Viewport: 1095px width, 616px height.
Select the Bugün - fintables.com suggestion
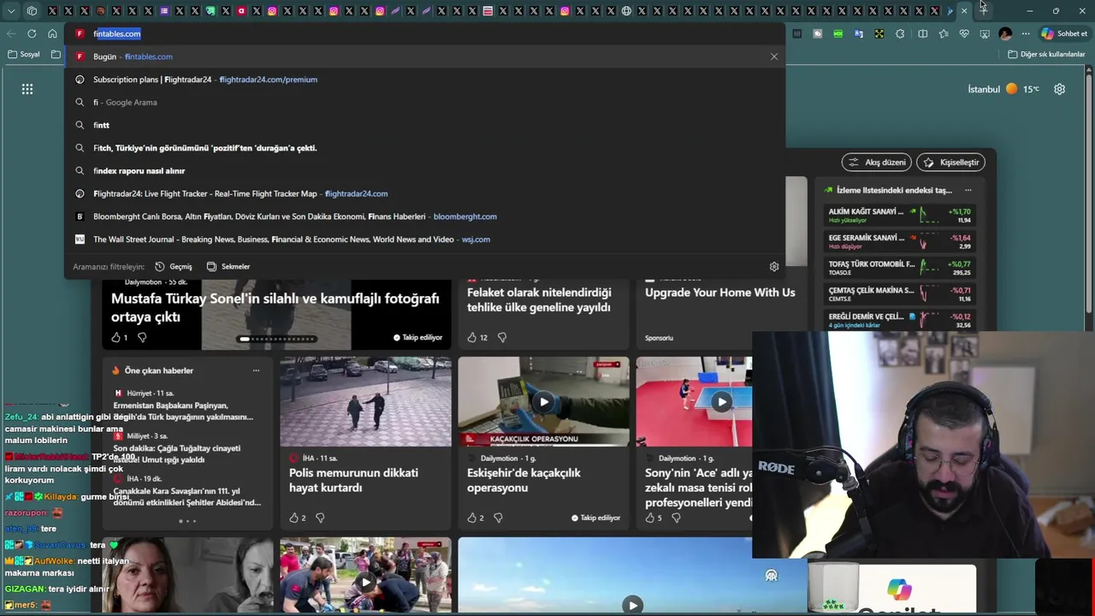424,56
